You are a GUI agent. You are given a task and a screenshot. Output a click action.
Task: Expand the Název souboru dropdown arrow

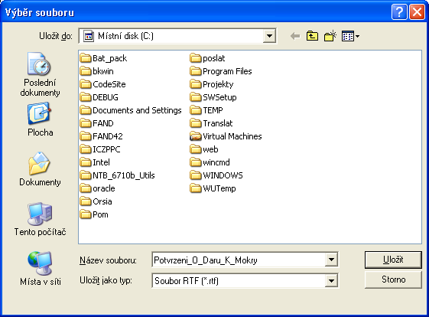tap(331, 260)
